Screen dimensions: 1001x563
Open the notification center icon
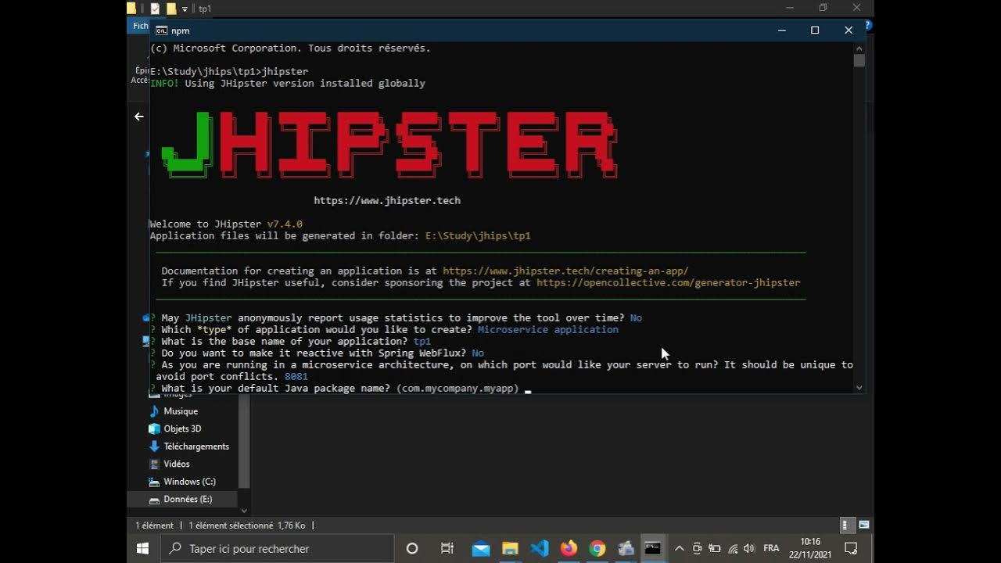pyautogui.click(x=851, y=549)
